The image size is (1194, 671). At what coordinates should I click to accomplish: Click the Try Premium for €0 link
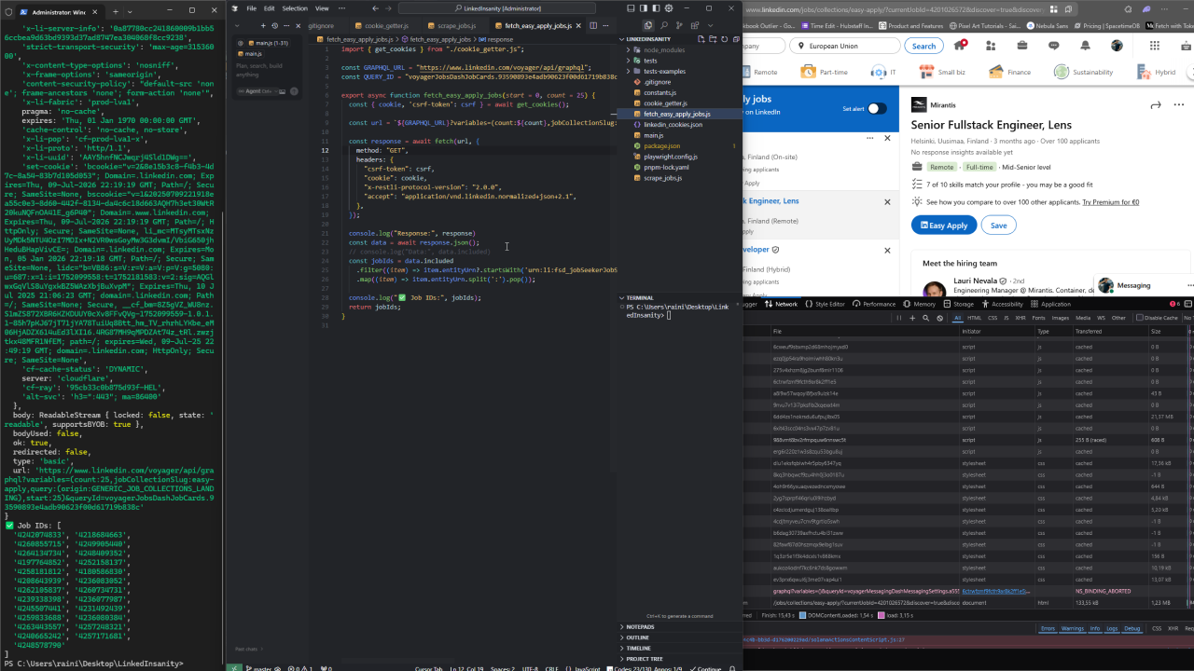tap(1109, 201)
